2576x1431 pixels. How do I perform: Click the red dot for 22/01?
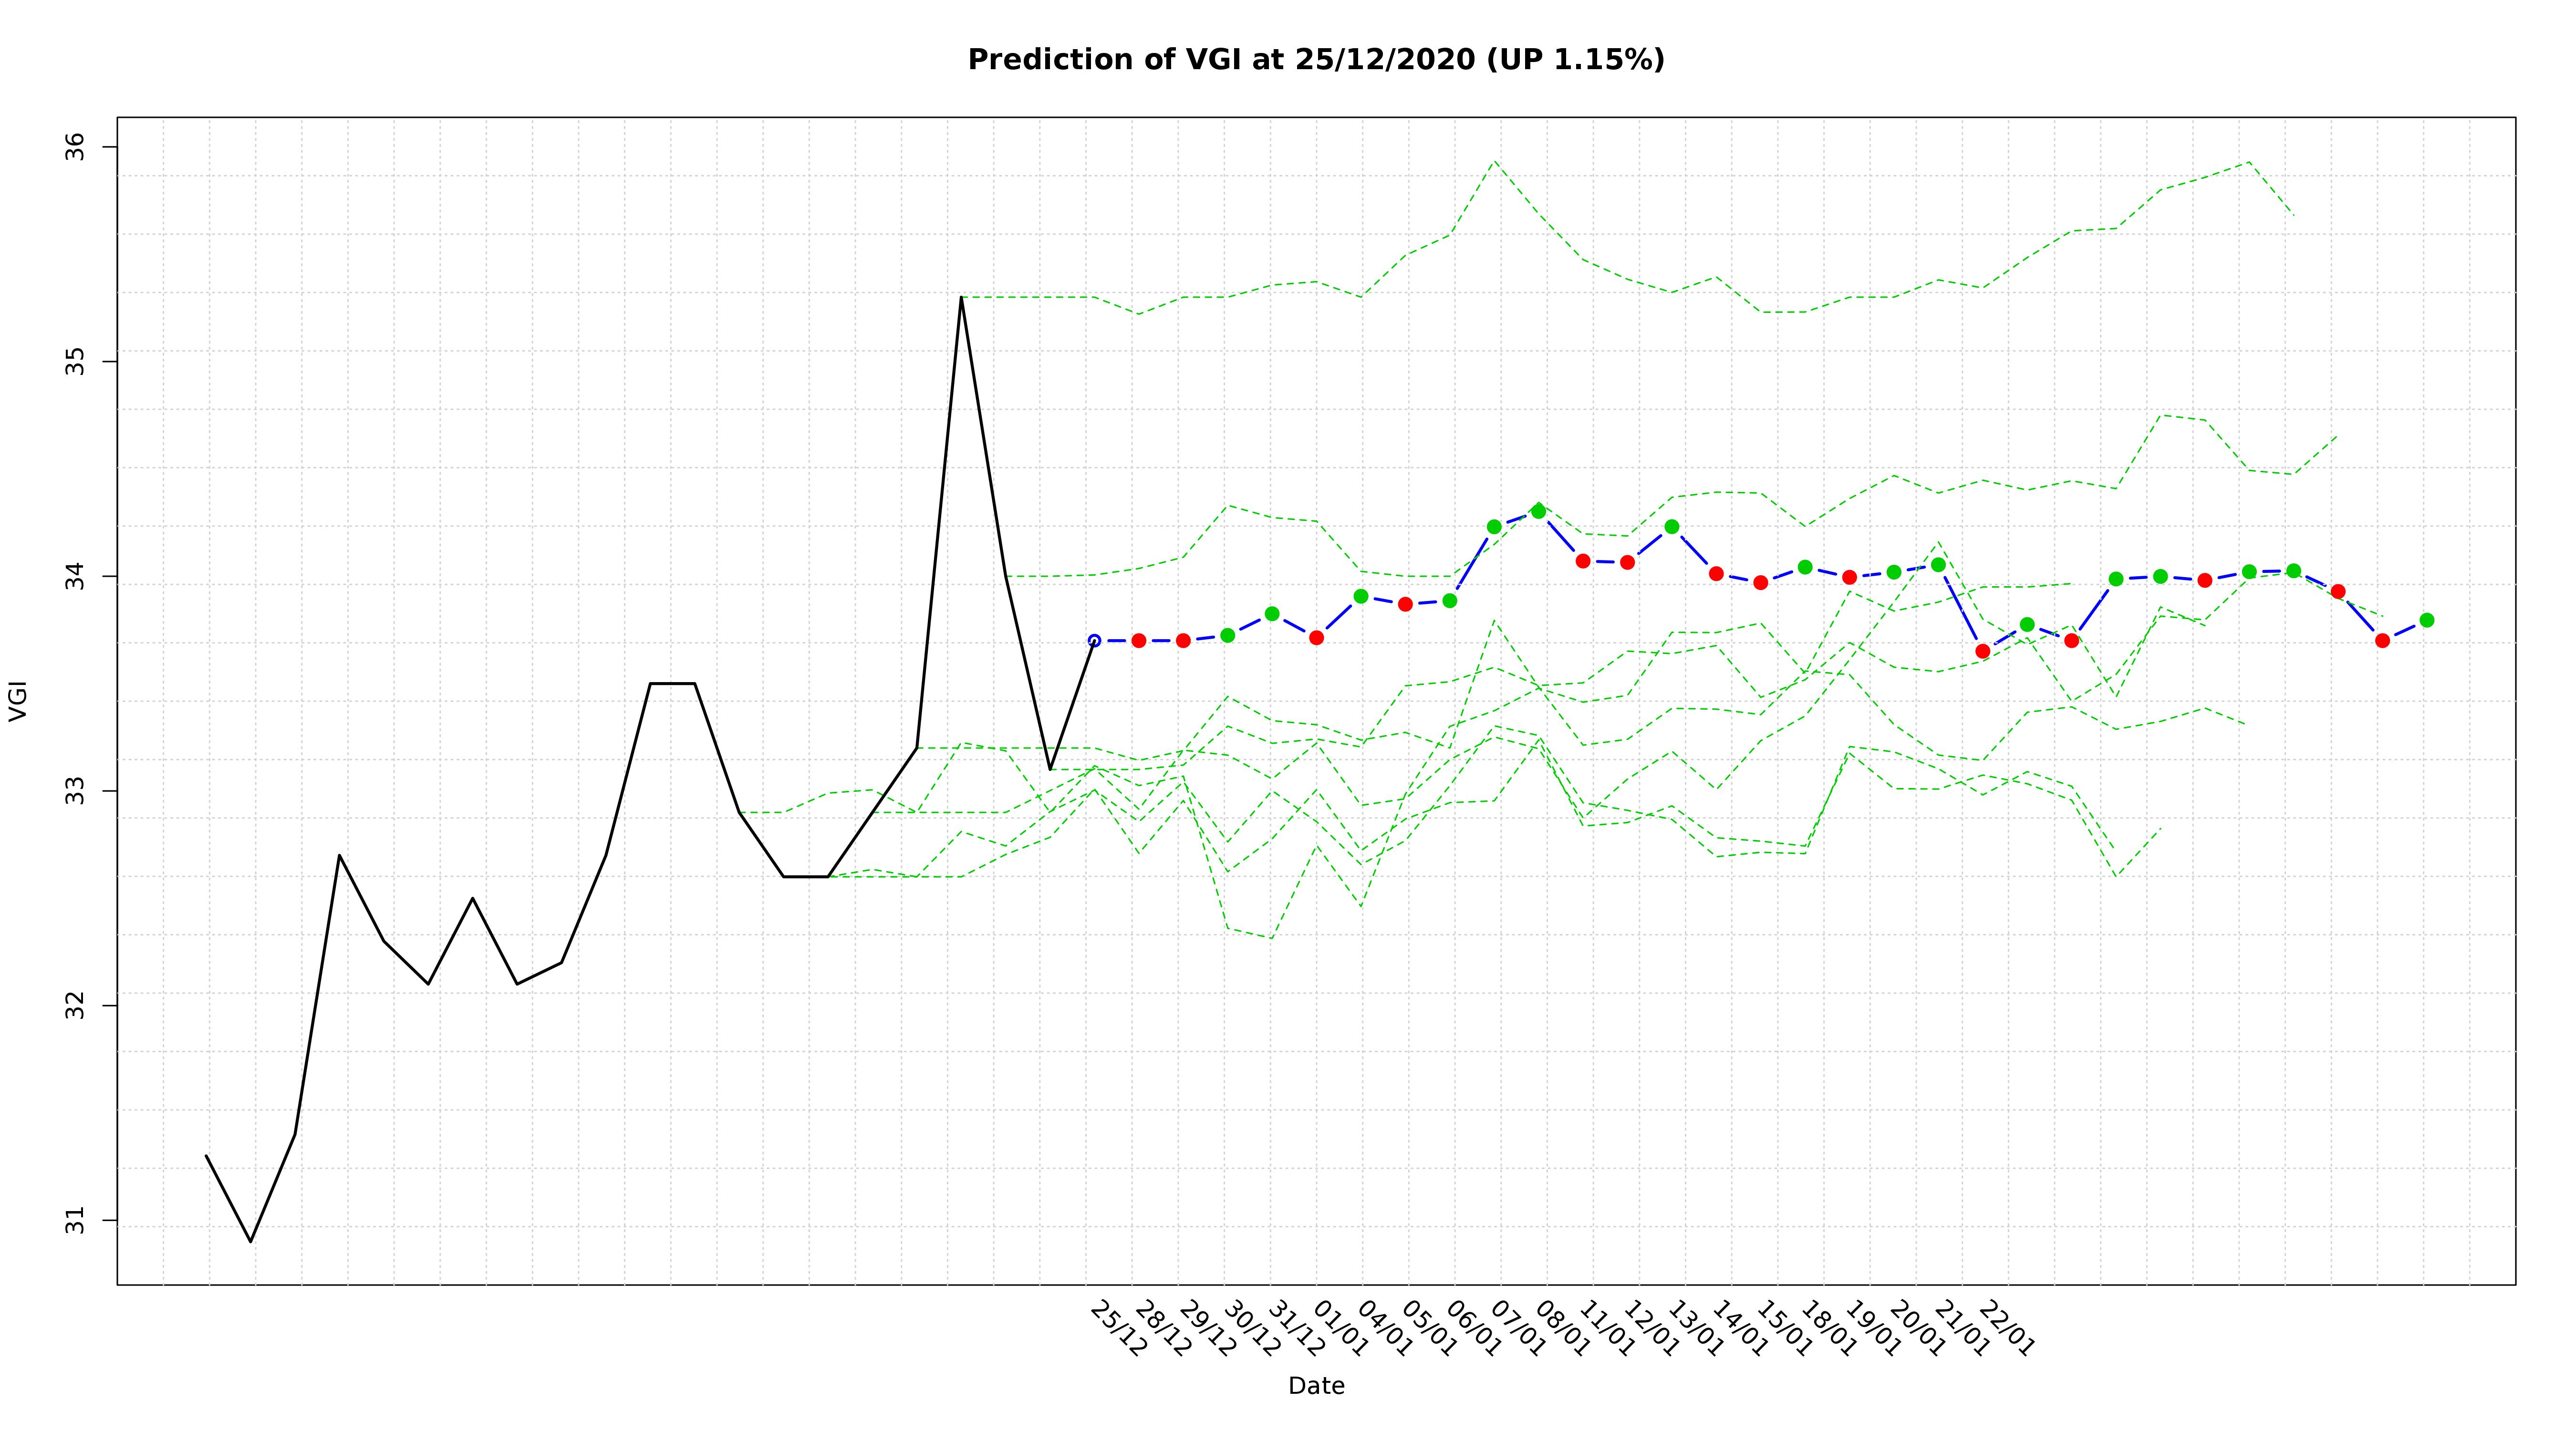point(1983,651)
